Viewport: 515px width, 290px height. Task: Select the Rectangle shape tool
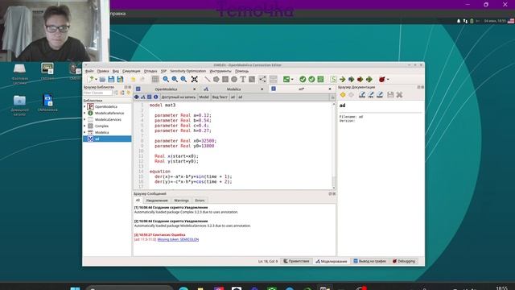pos(225,79)
